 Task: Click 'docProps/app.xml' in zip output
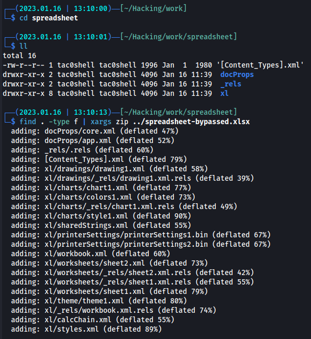78,140
